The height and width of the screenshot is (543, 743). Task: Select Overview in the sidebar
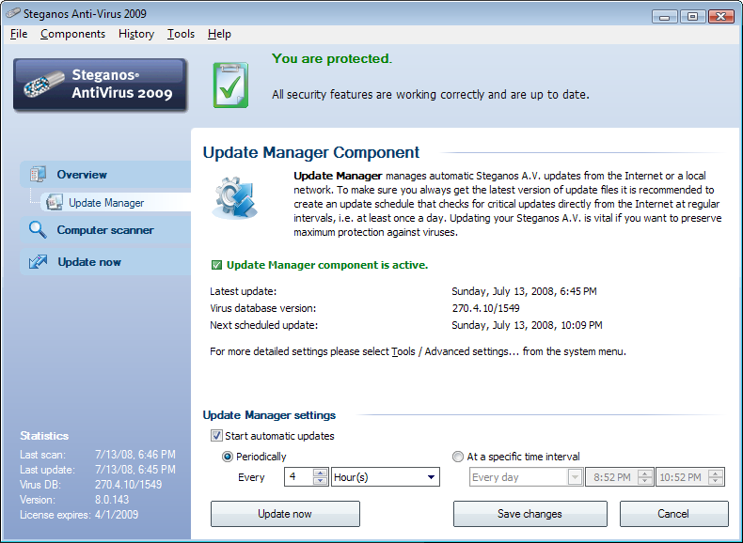[105, 174]
